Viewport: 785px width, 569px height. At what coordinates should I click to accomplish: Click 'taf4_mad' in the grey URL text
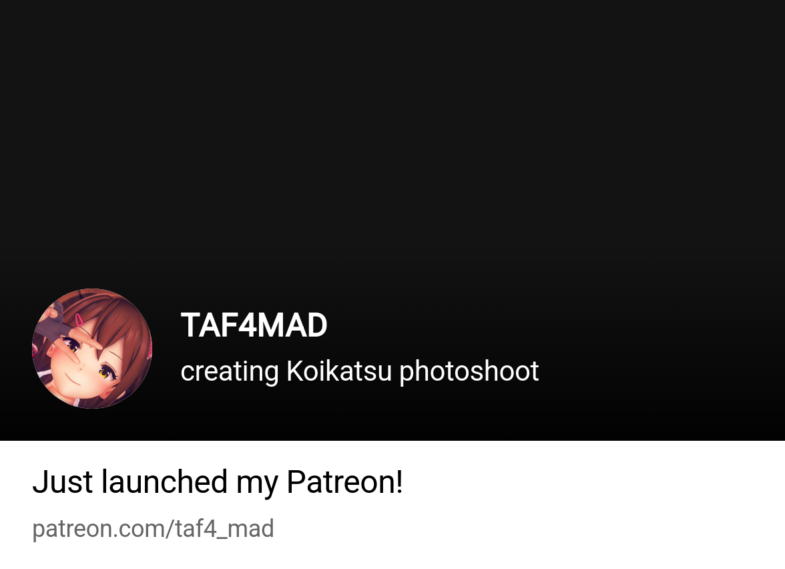(x=224, y=529)
